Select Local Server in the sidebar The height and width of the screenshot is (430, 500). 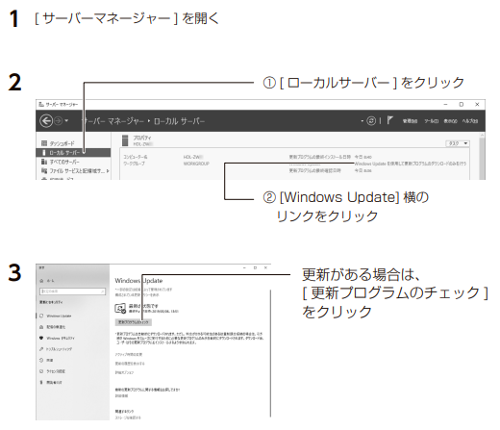[x=73, y=153]
